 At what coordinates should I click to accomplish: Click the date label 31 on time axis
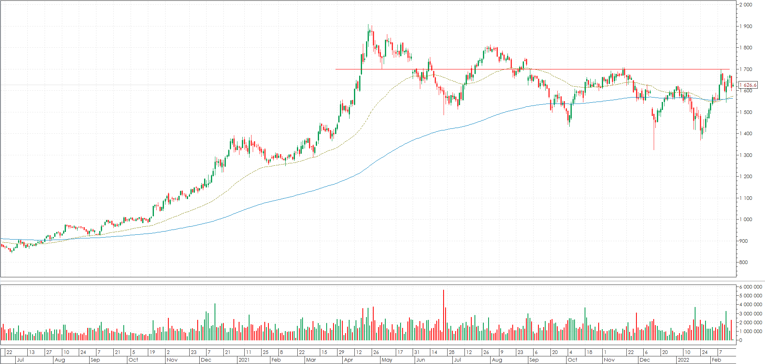(x=417, y=352)
